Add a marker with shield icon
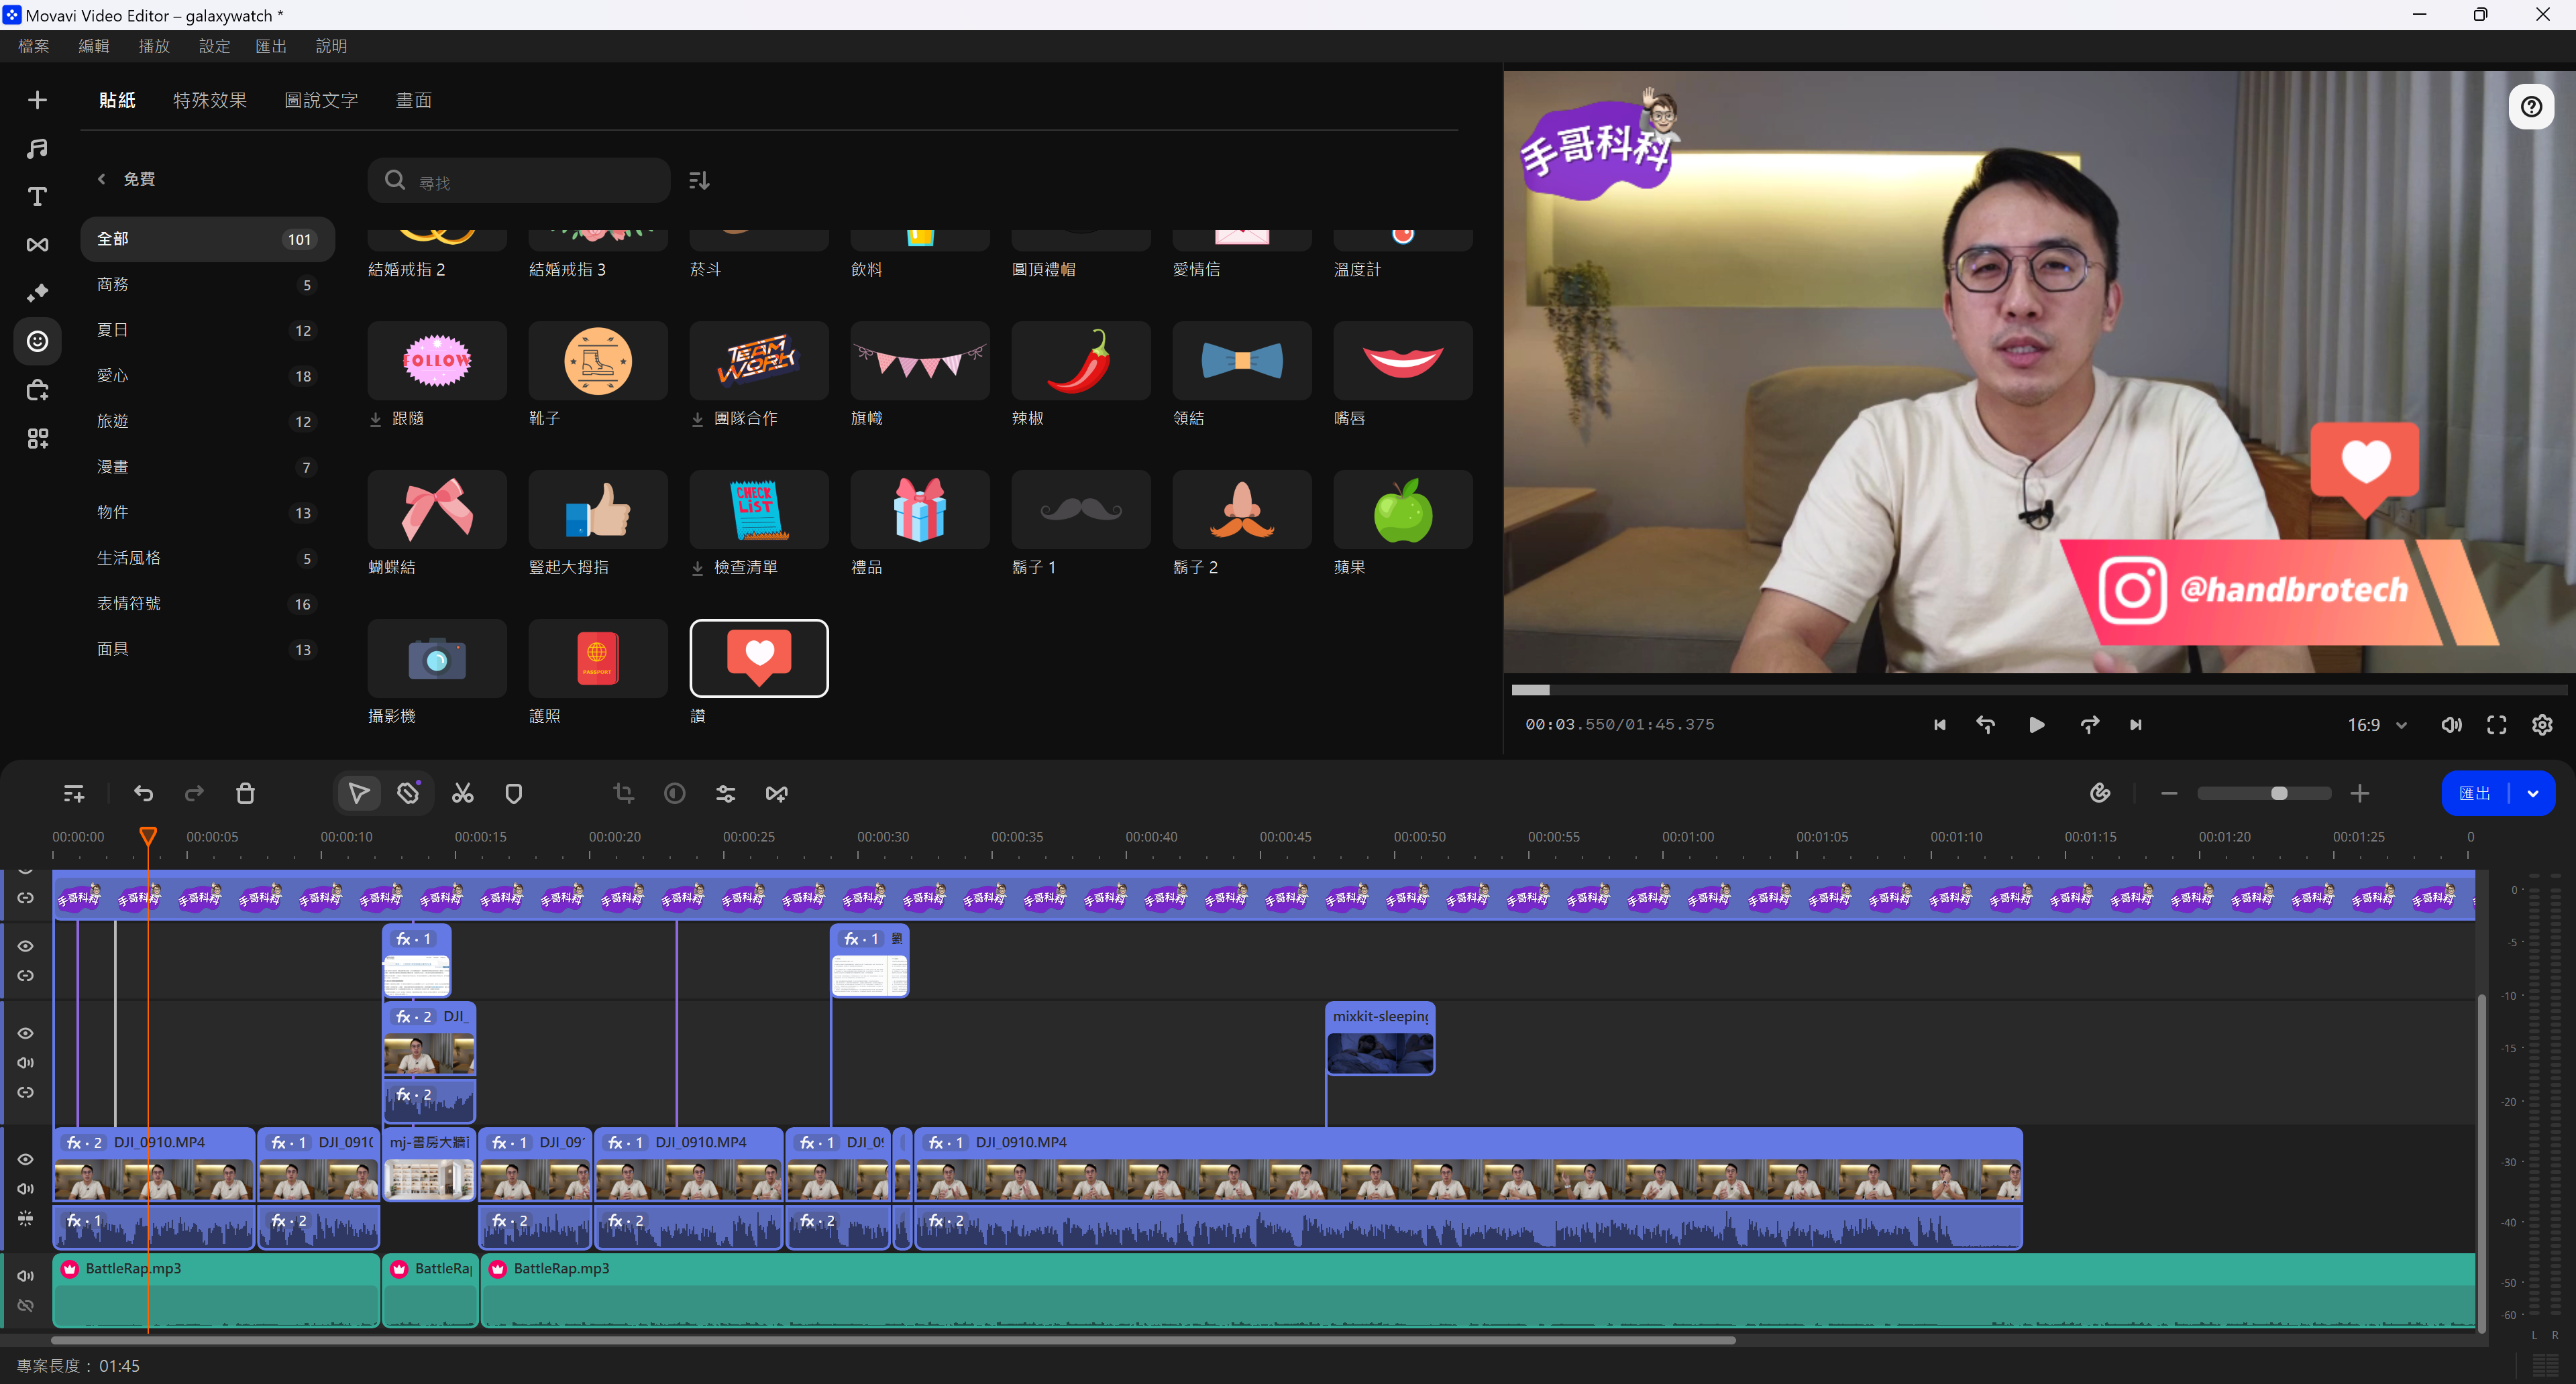 point(513,793)
